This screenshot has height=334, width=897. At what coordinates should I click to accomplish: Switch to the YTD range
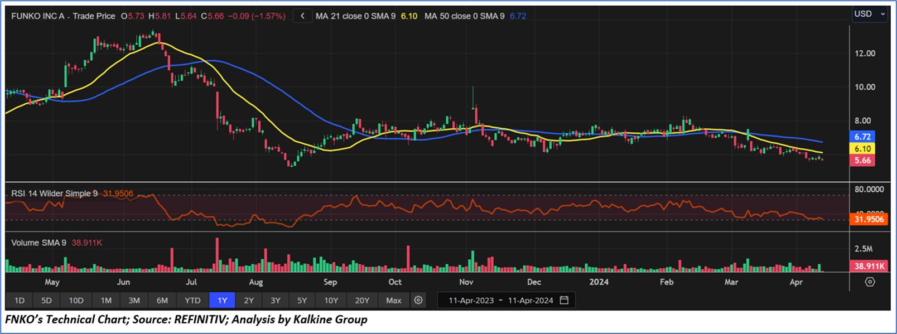(192, 301)
